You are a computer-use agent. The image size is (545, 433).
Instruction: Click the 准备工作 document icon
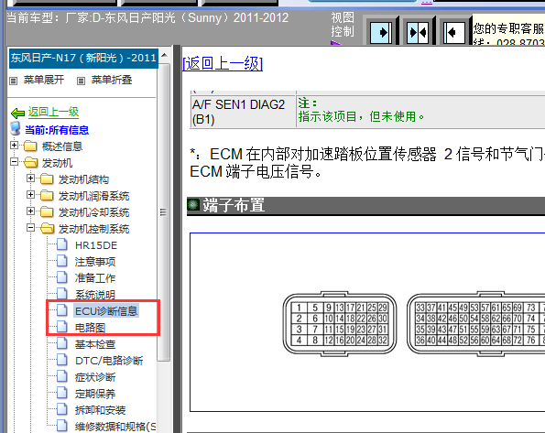(62, 277)
